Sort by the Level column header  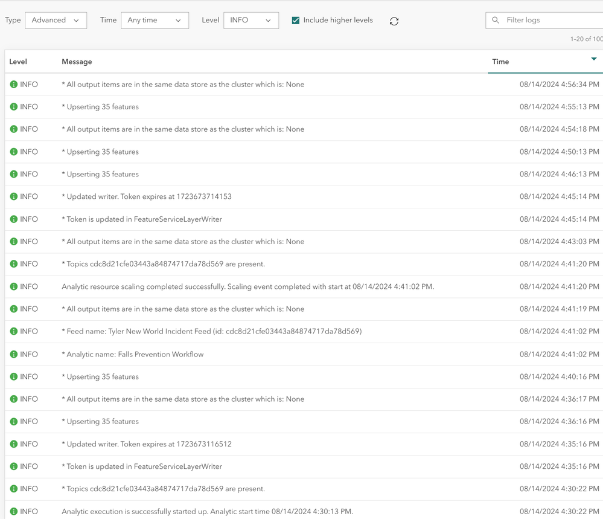(x=18, y=62)
